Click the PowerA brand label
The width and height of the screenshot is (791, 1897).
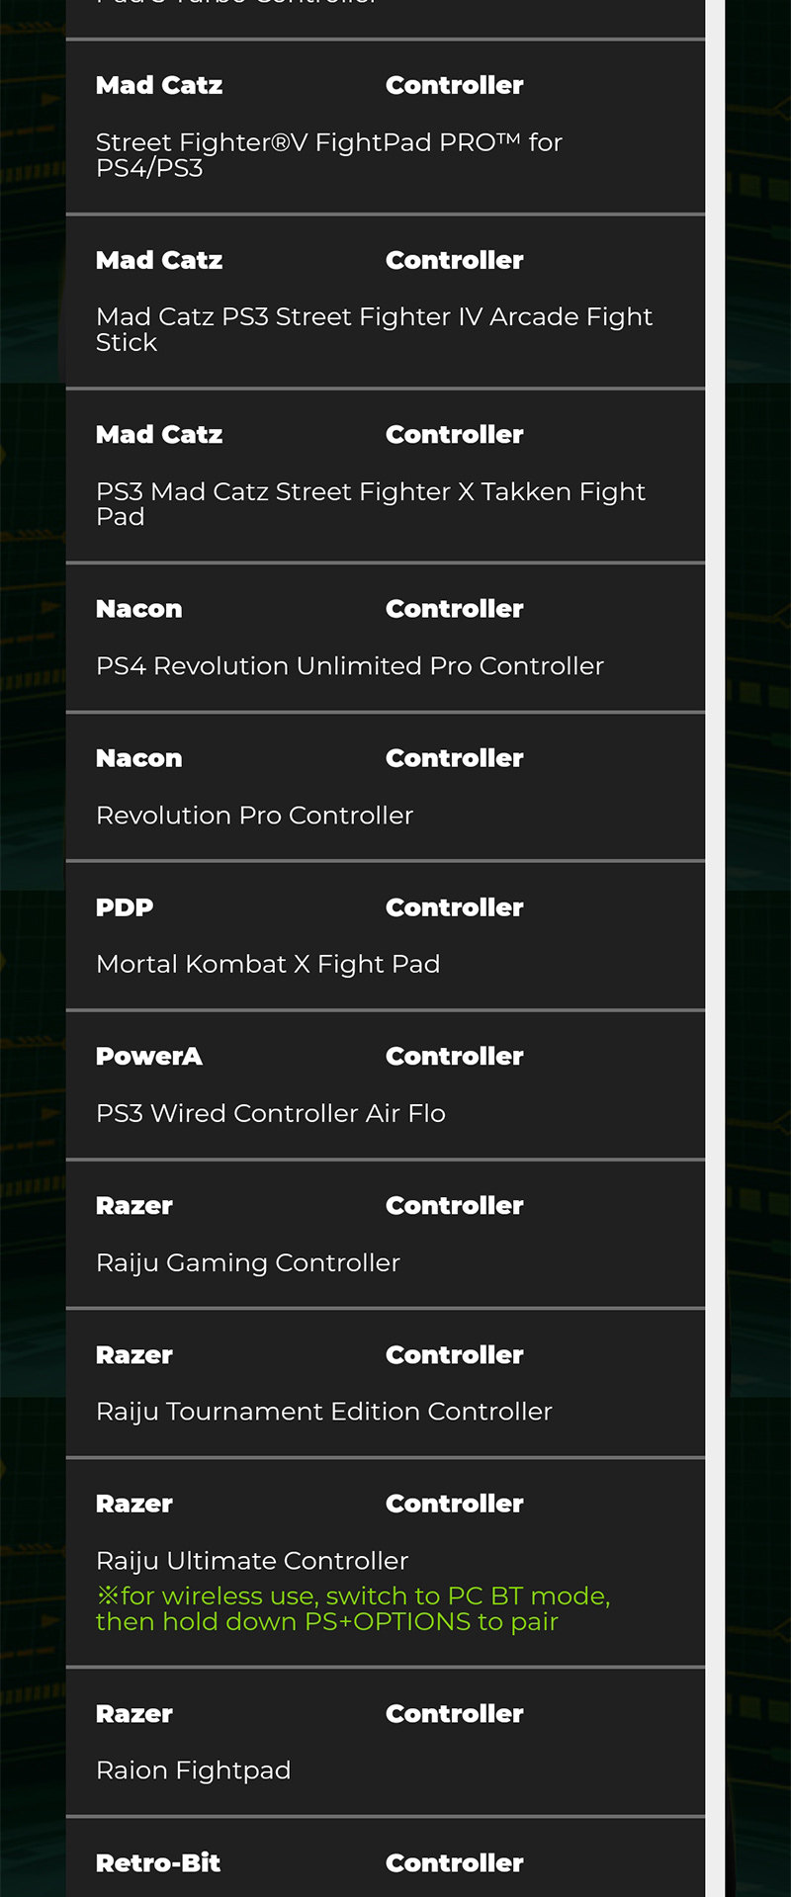click(x=148, y=1057)
